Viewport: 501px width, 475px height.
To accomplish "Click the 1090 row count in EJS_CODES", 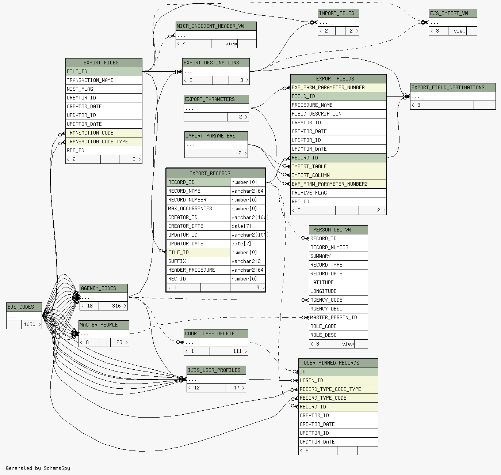I will (x=31, y=324).
